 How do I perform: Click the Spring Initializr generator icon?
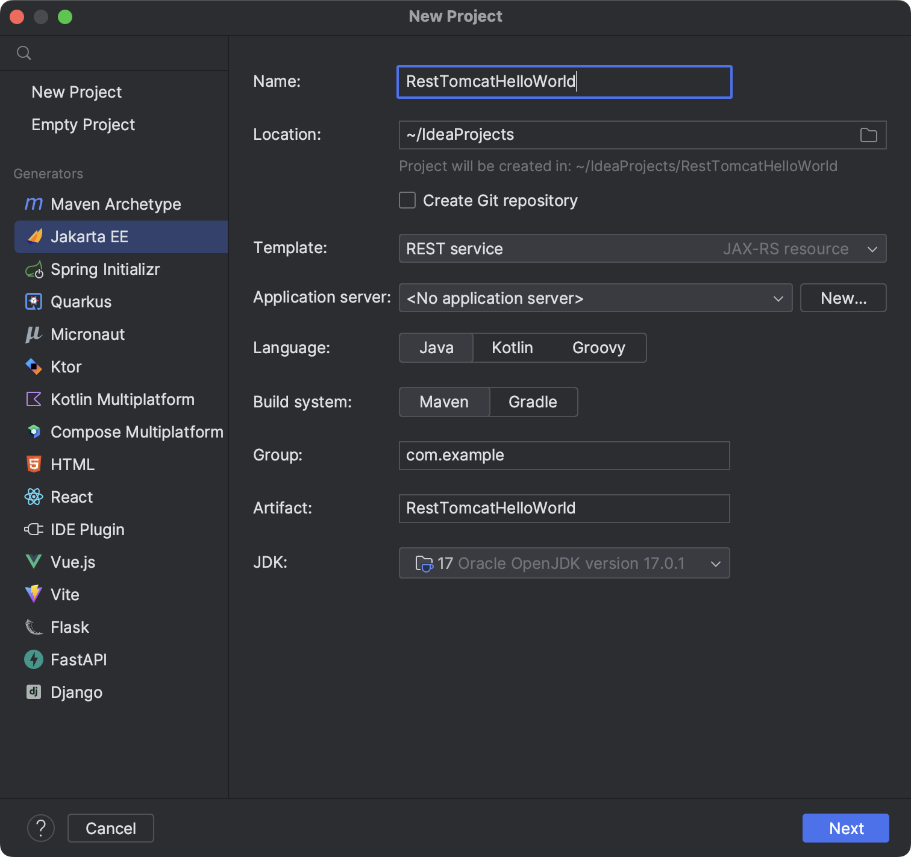pos(33,269)
